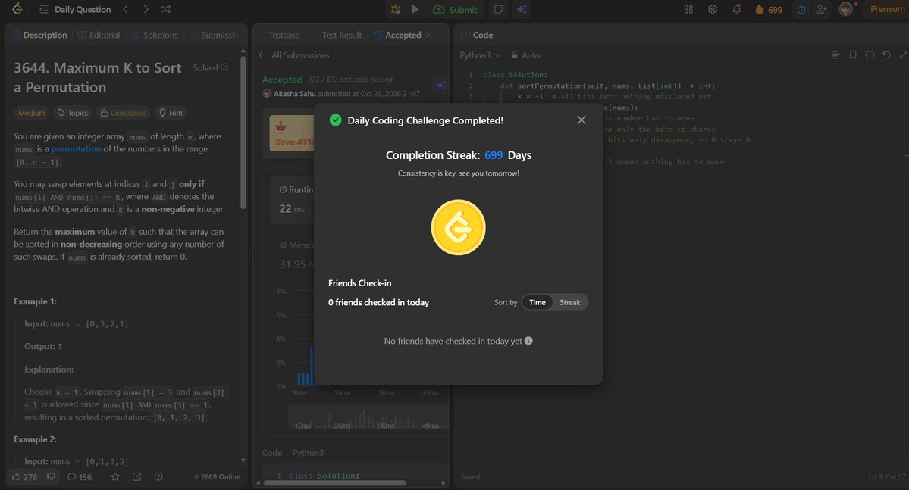The height and width of the screenshot is (490, 909).
Task: Click the braces icon in code editor
Action: click(x=870, y=55)
